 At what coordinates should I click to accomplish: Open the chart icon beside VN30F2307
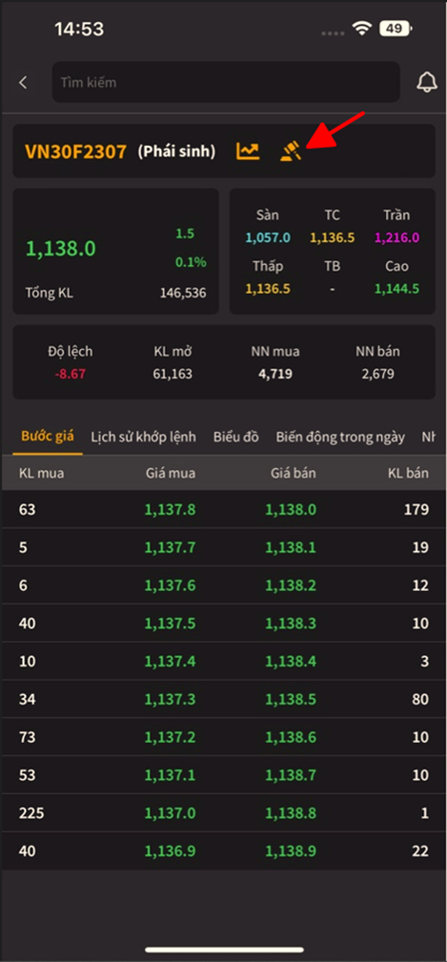click(x=248, y=151)
